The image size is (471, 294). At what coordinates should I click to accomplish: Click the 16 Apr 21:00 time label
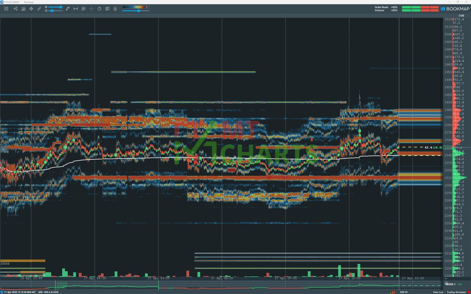[31, 278]
